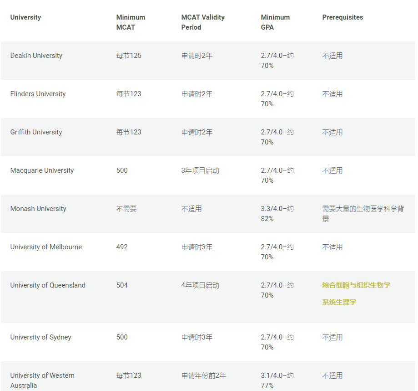Select the University of Melbourne row name
The height and width of the screenshot is (391, 418).
[46, 247]
